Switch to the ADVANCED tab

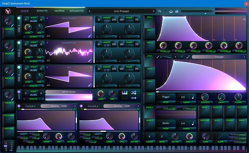77,11
